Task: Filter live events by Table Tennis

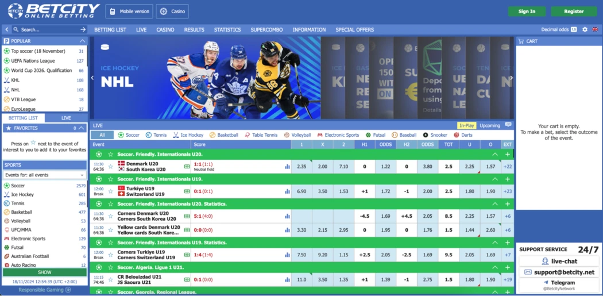Action: [261, 135]
